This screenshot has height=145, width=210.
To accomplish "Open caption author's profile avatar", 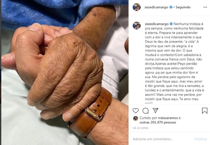I will (x=137, y=25).
